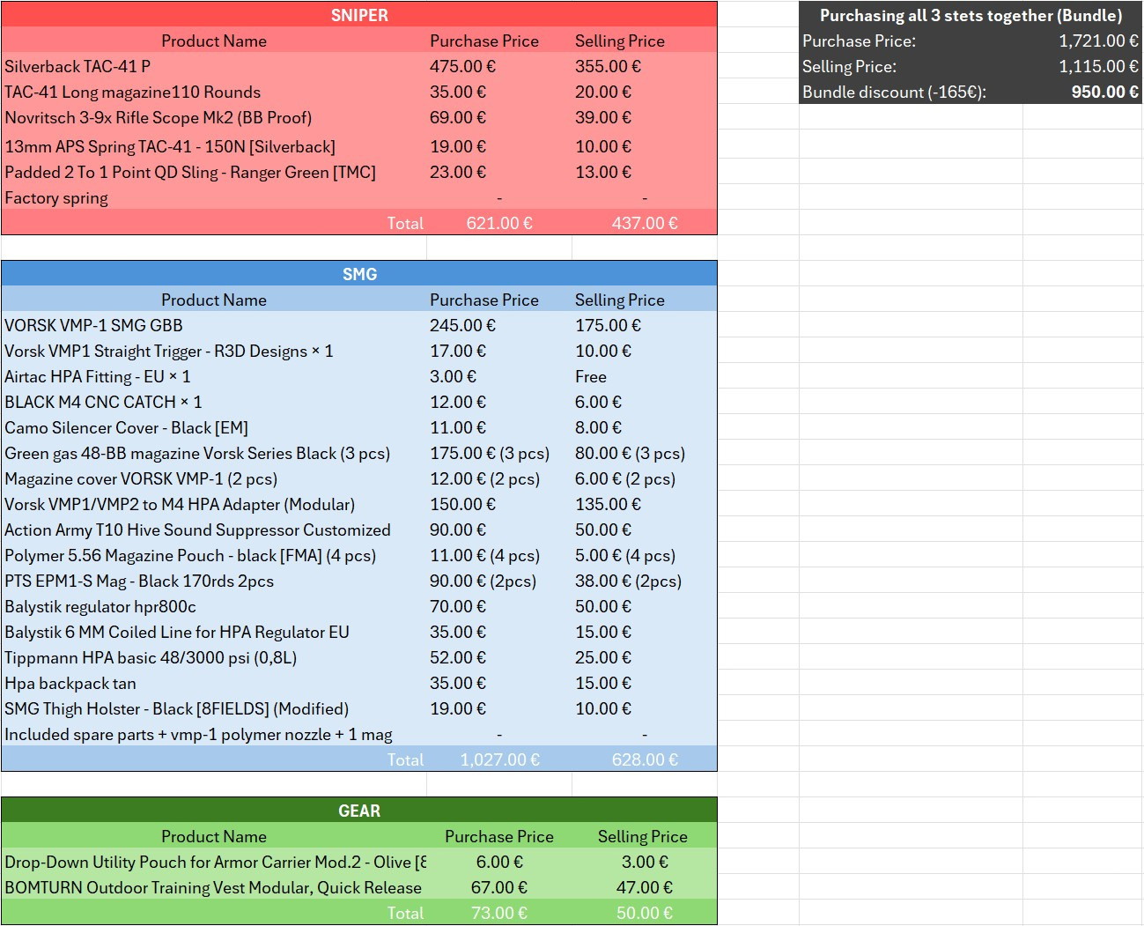The height and width of the screenshot is (926, 1144).
Task: Select the GEAR table header cell
Action: pyautogui.click(x=359, y=811)
